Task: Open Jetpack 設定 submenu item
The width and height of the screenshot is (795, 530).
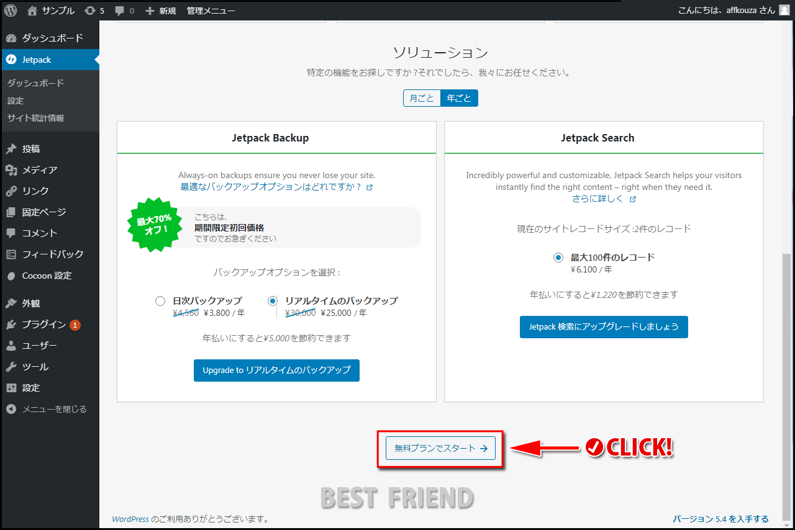Action: point(16,101)
